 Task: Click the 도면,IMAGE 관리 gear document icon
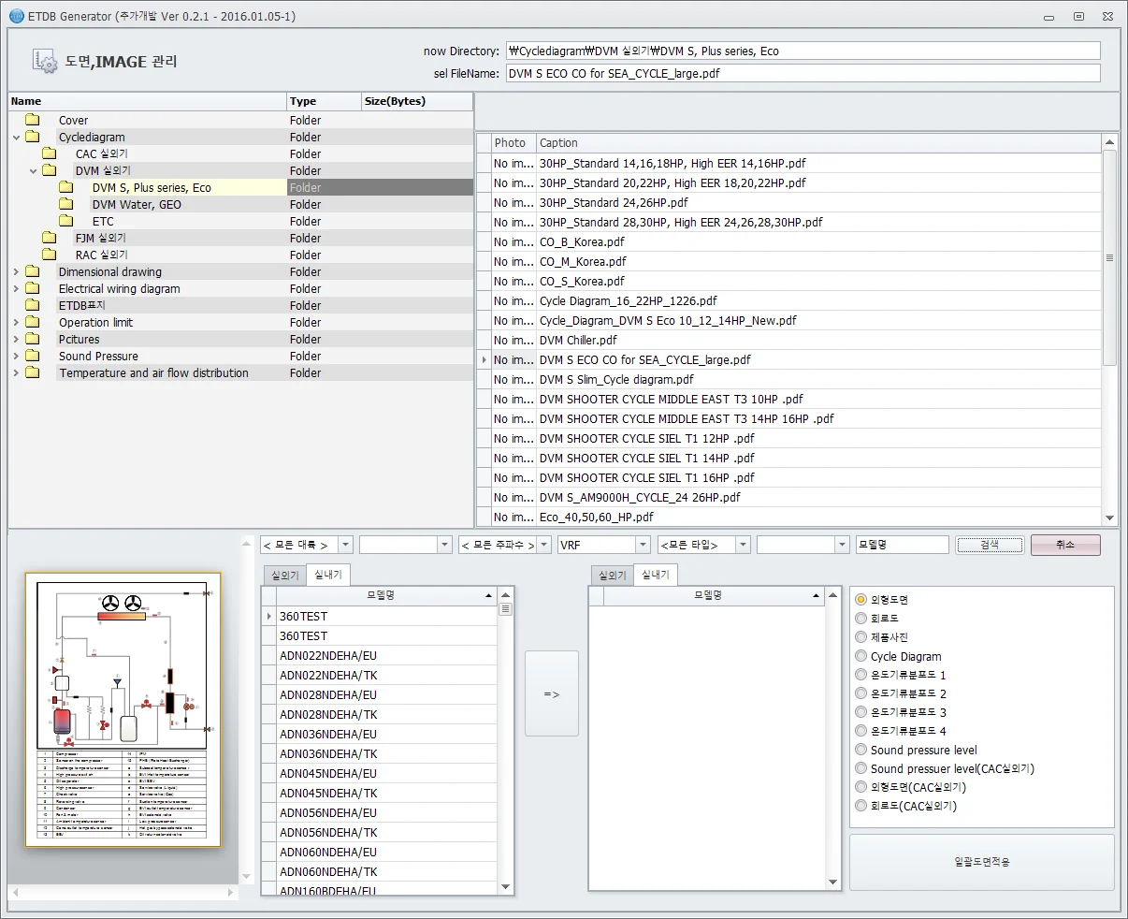point(45,61)
